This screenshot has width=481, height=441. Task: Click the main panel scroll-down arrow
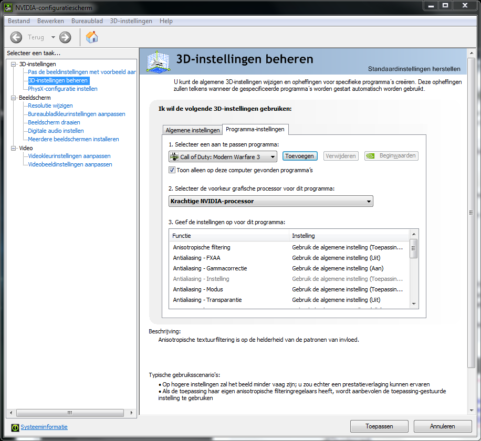[x=471, y=411]
